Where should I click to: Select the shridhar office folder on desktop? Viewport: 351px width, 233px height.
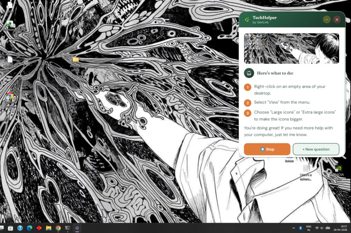coord(75,64)
